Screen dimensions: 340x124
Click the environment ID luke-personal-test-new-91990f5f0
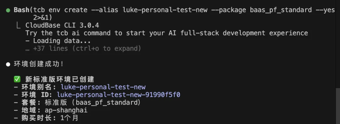coord(118,95)
